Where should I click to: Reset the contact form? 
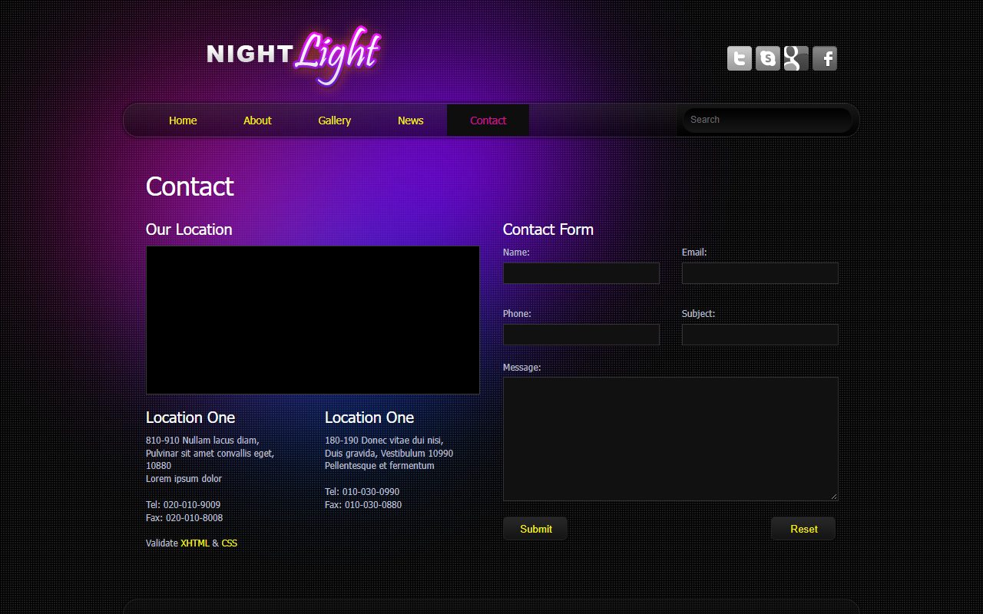click(803, 529)
